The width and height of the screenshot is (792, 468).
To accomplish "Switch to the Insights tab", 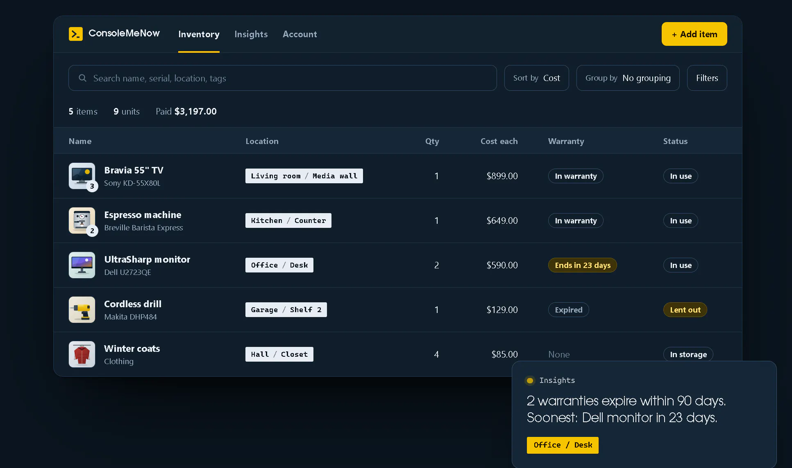I will pos(251,34).
